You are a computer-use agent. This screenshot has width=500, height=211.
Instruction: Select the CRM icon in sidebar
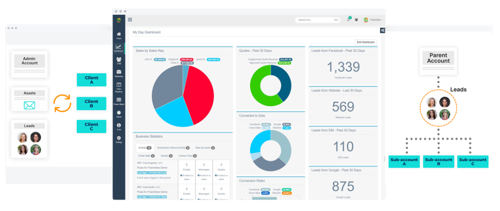point(119,60)
